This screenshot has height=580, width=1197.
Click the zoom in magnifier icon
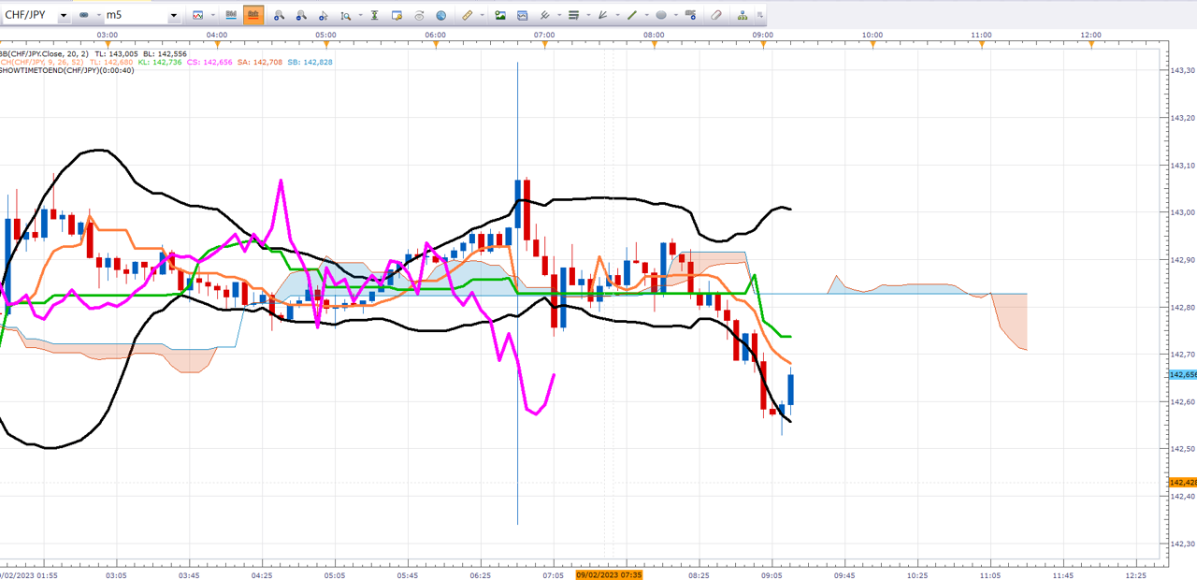[279, 15]
